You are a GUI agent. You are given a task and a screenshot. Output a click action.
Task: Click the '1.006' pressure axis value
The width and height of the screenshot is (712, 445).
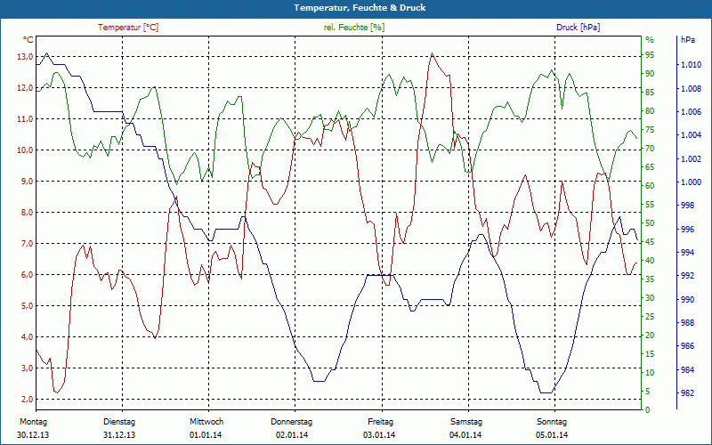(691, 112)
